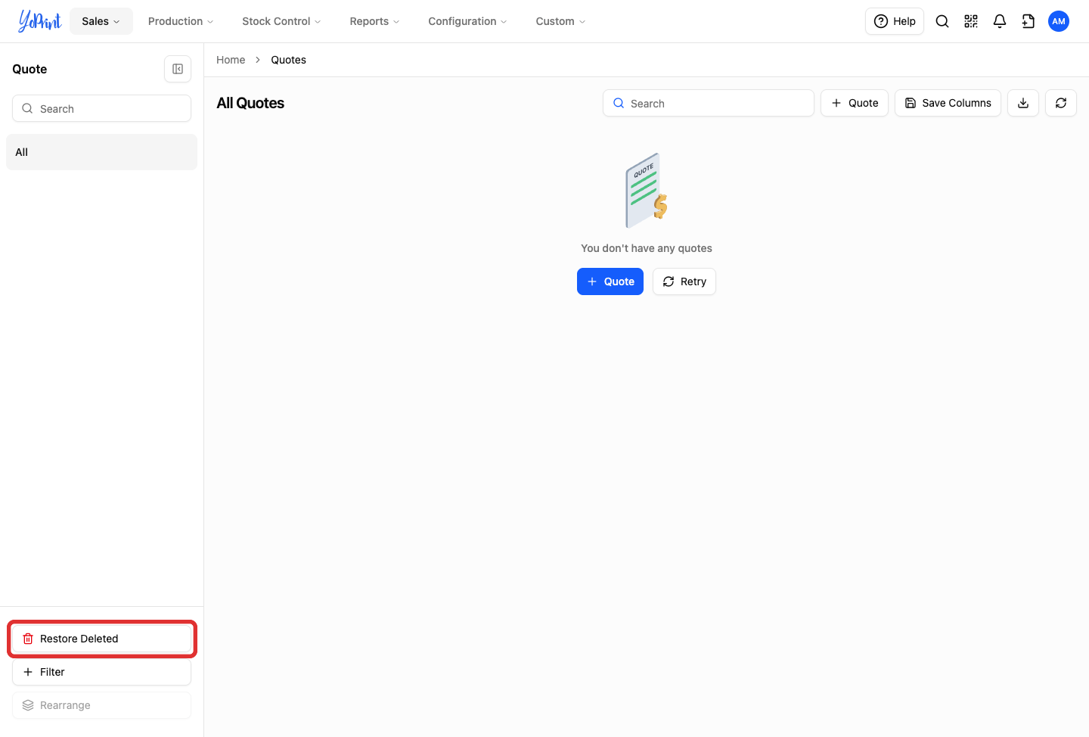Screen dimensions: 1089x737
Task: Open the new document icon in header
Action: click(1028, 21)
